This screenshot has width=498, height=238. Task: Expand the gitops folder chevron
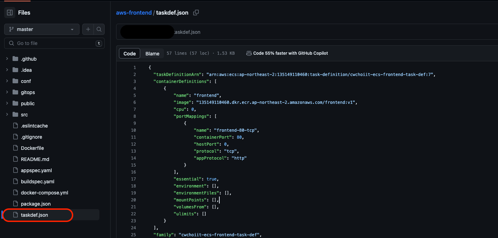7,92
